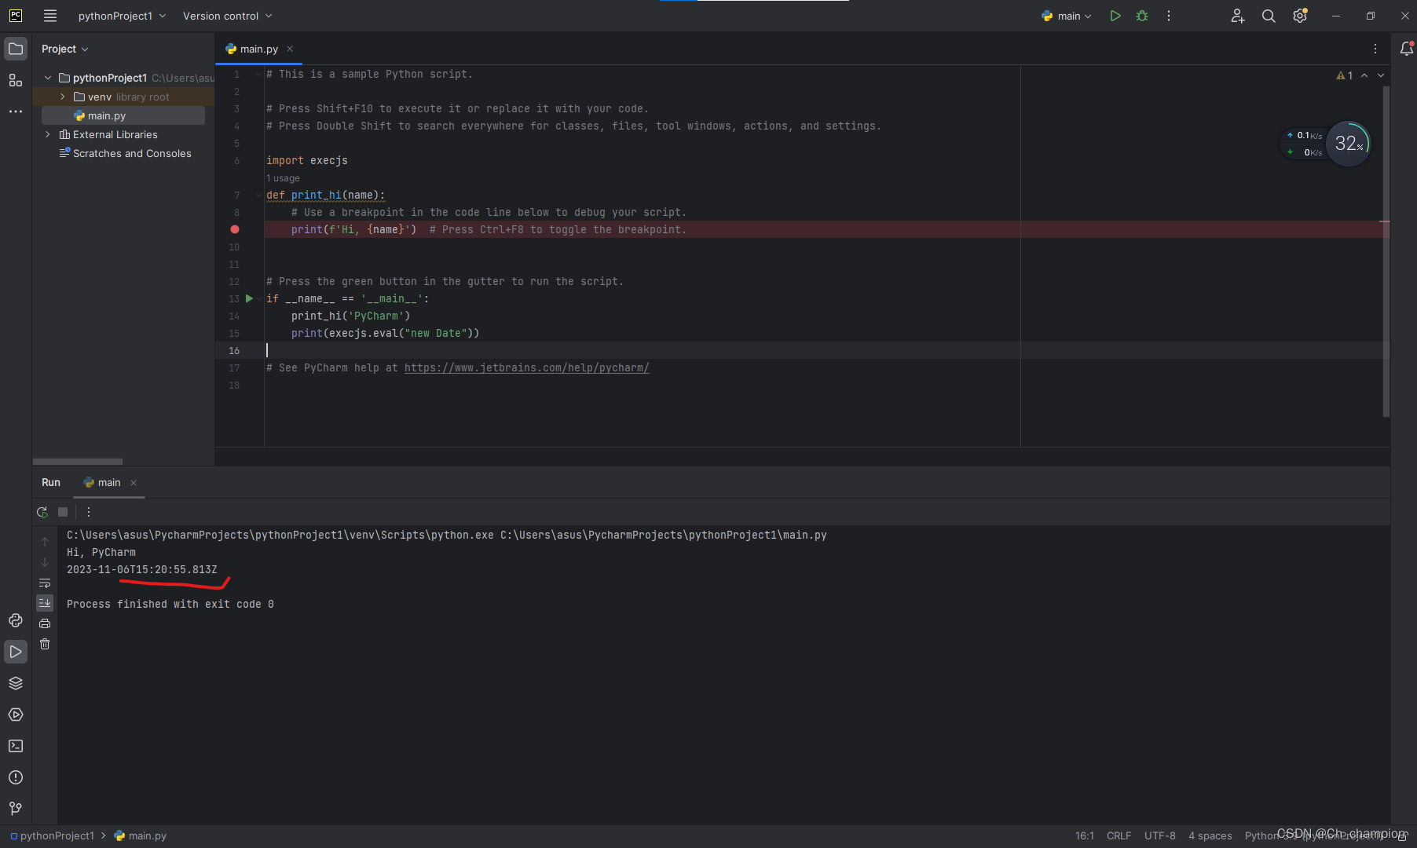
Task: Open Problems tool window
Action: coord(16,777)
